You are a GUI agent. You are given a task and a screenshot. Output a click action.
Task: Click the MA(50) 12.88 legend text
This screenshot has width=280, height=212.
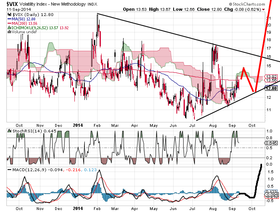point(23,19)
